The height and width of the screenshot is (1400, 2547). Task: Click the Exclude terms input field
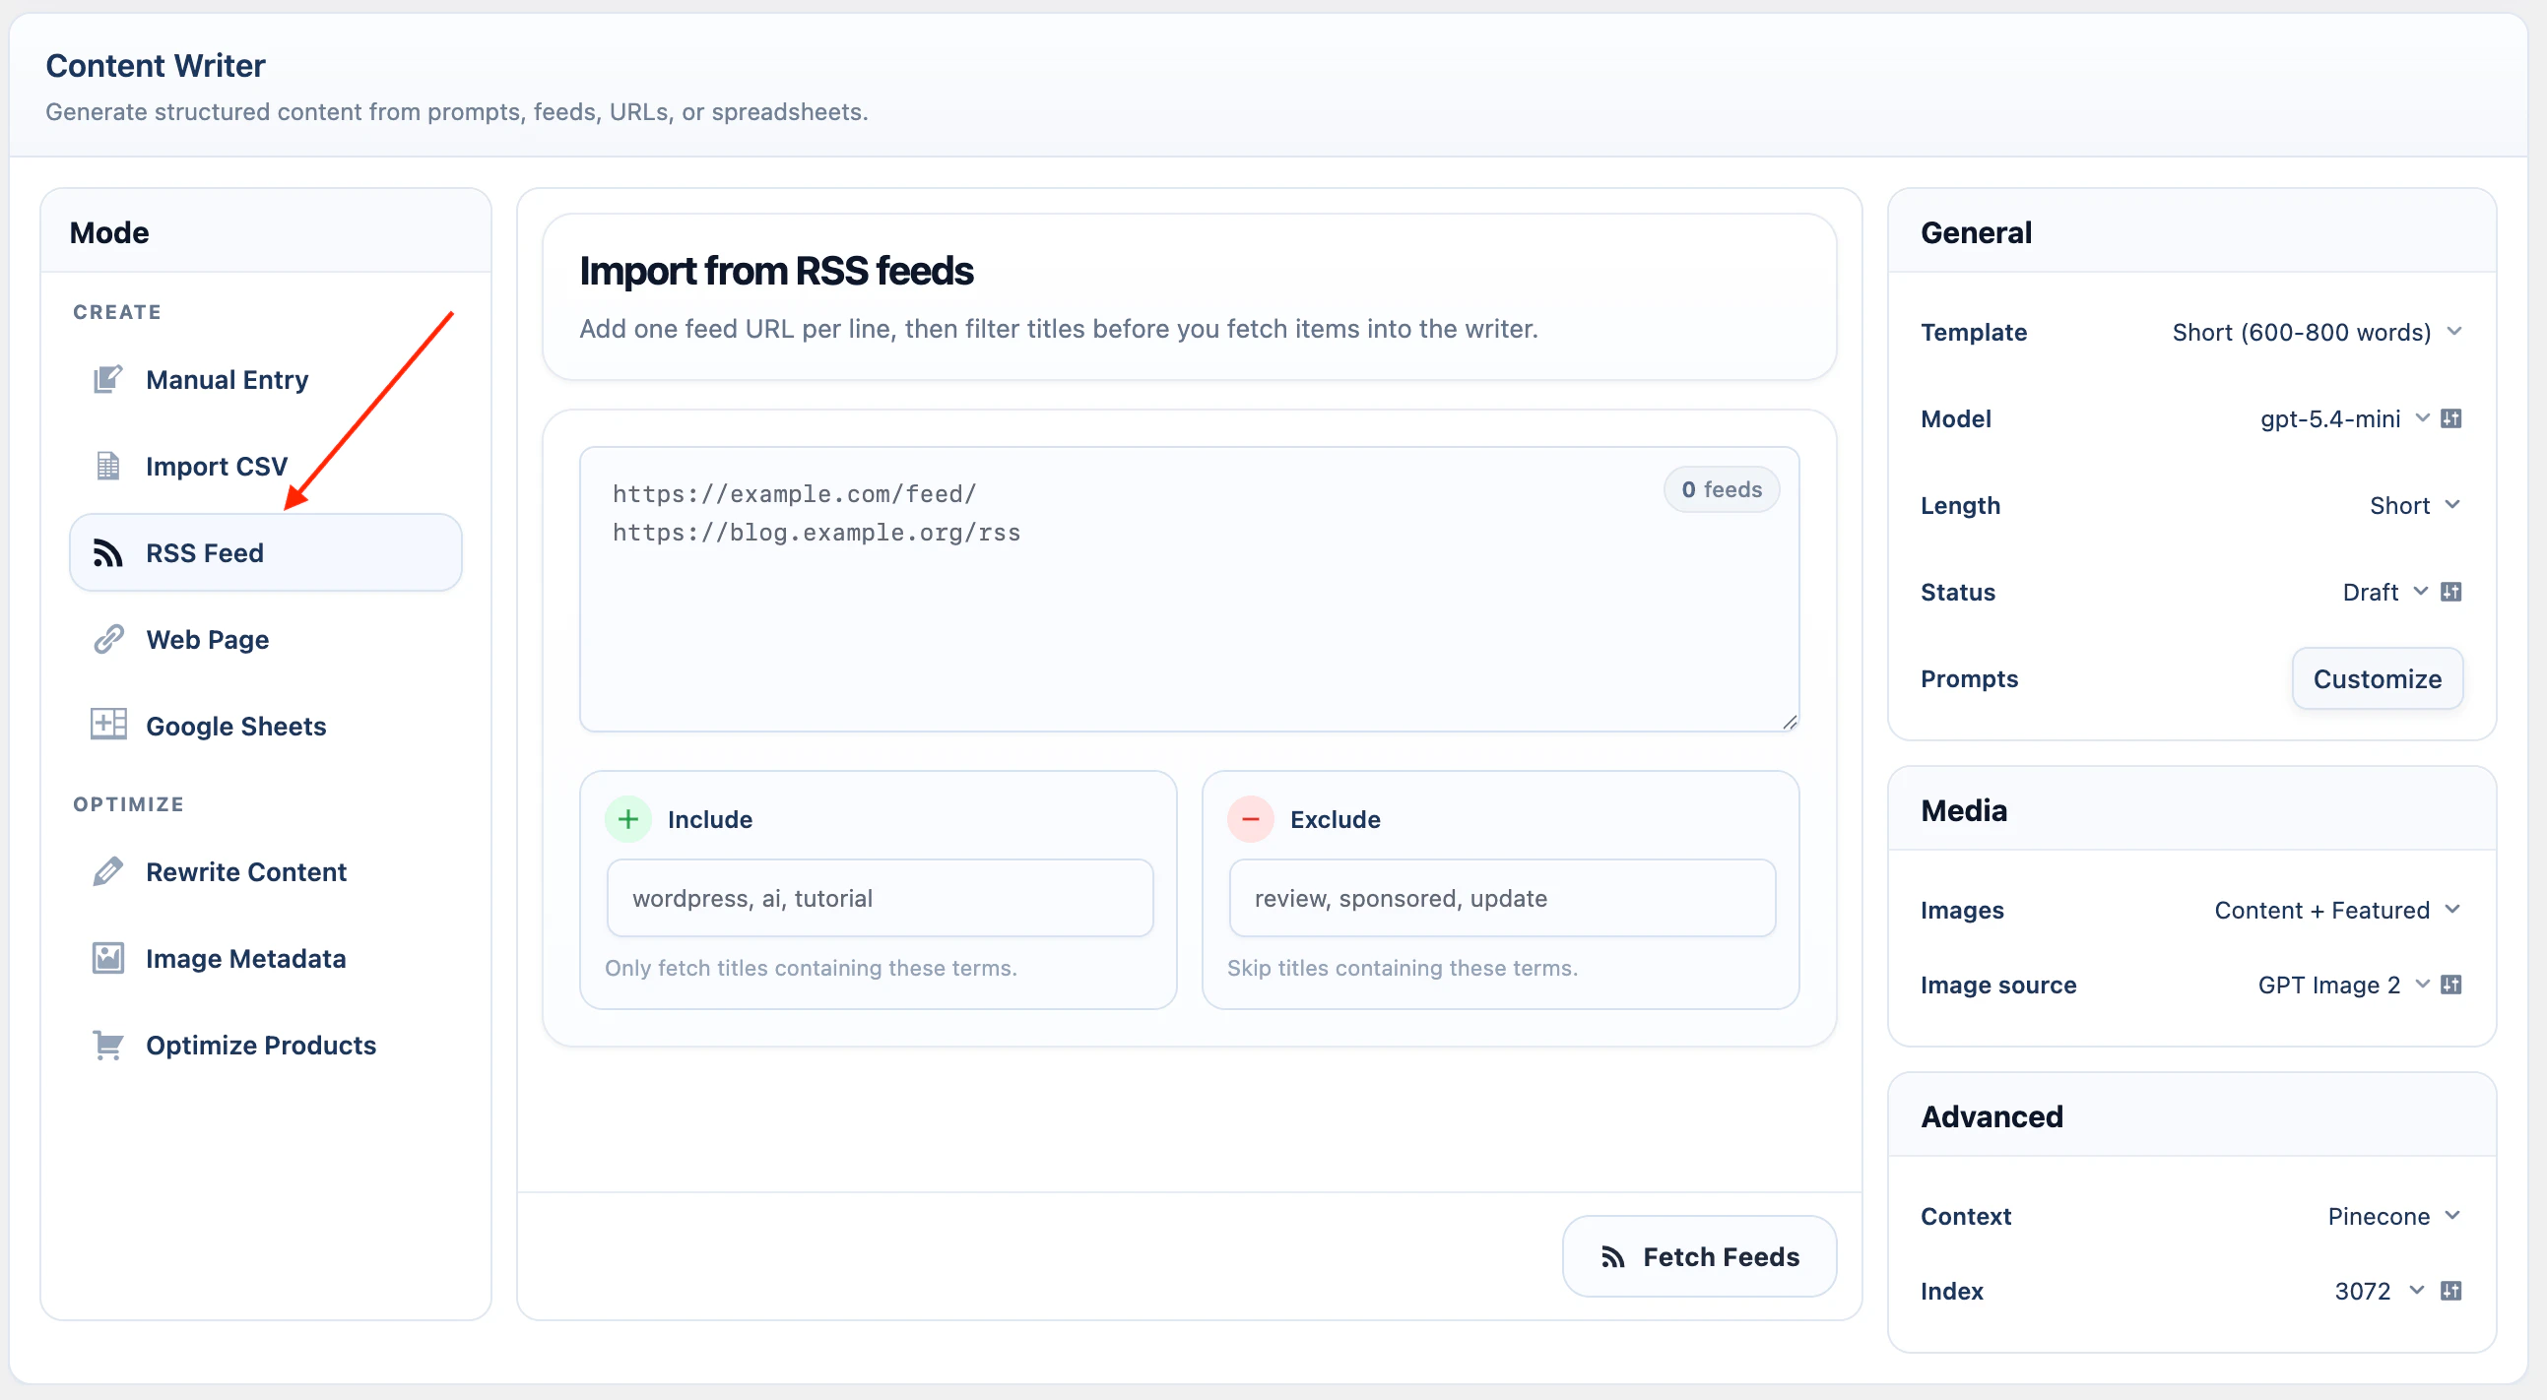click(x=1502, y=898)
